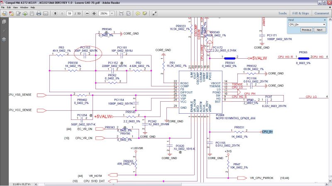
Task: Click the fit one full page icon
Action: click(128, 13)
